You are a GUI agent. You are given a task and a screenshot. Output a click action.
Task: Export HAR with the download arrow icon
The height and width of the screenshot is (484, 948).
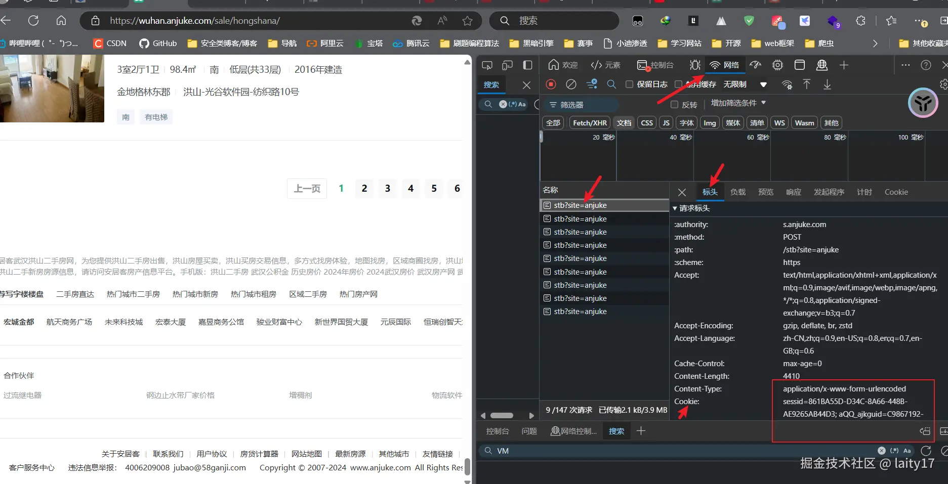click(828, 84)
